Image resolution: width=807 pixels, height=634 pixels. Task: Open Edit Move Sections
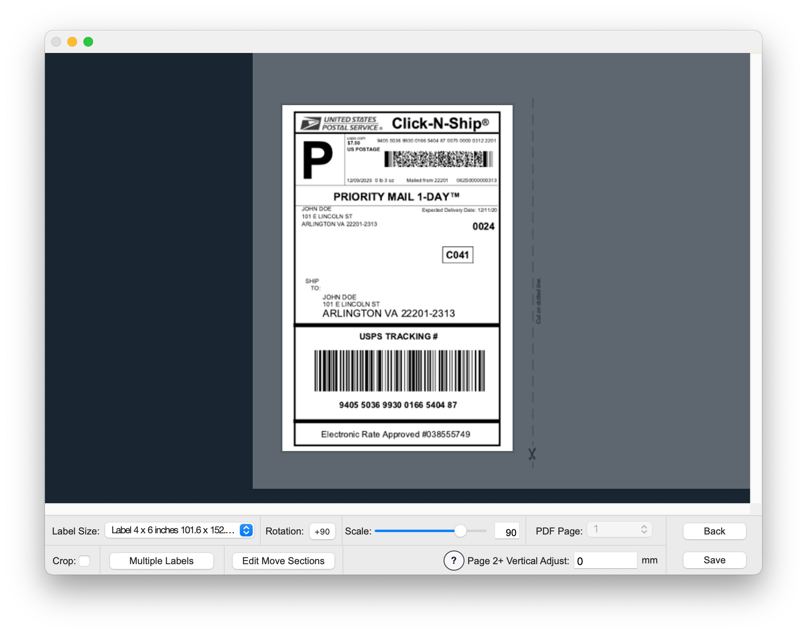[283, 561]
